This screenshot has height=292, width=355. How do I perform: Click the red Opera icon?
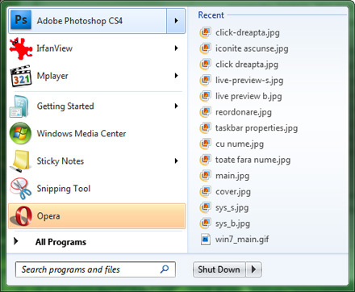[21, 216]
